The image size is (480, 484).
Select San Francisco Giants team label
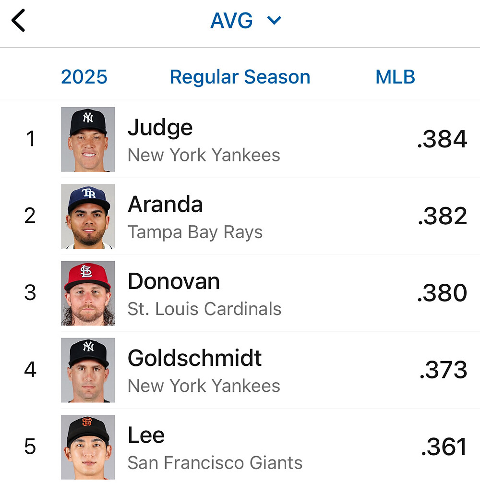pos(215,463)
